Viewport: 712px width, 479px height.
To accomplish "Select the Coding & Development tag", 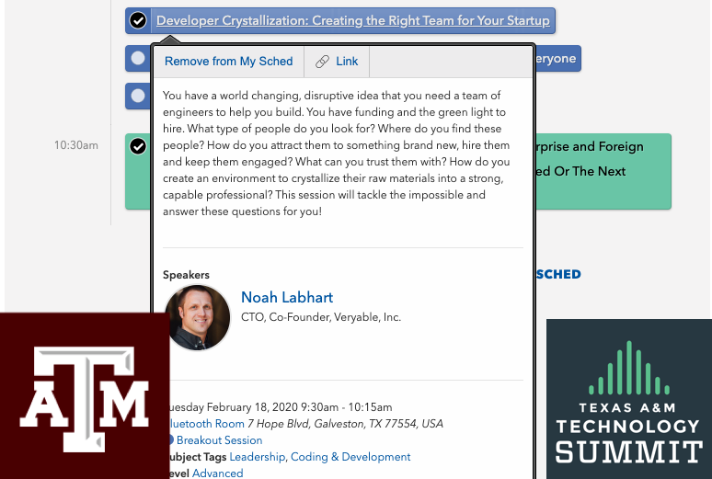I will coord(350,457).
